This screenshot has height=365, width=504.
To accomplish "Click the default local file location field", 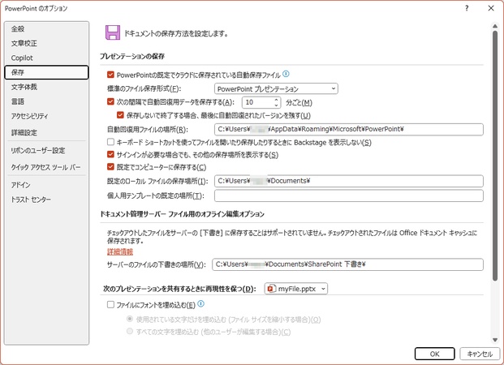I will [x=349, y=181].
